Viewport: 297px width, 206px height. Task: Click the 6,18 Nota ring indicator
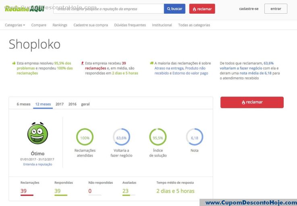[195, 137]
